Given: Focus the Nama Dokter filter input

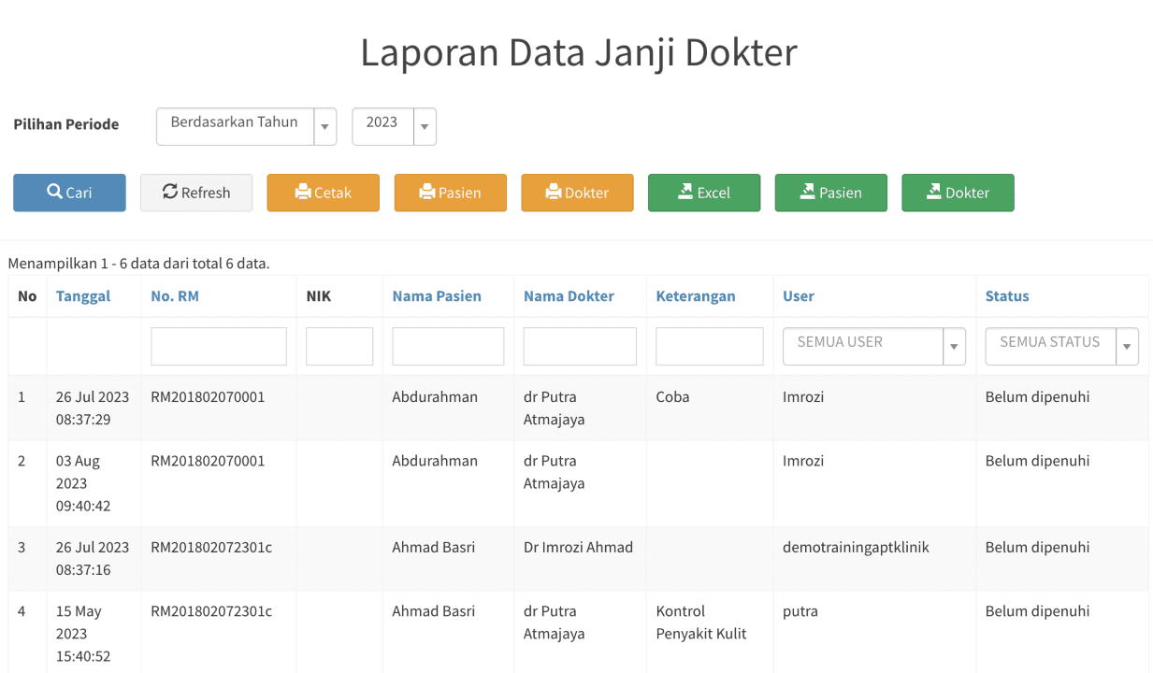Looking at the screenshot, I should tap(580, 346).
